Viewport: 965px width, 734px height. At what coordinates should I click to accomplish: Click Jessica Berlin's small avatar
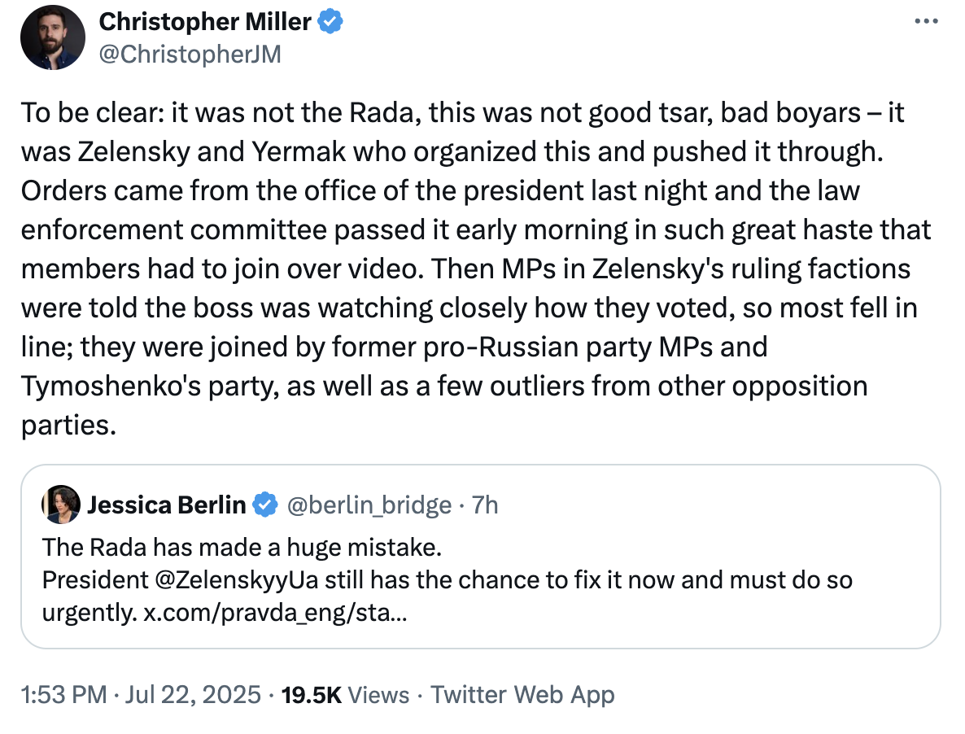tap(61, 505)
